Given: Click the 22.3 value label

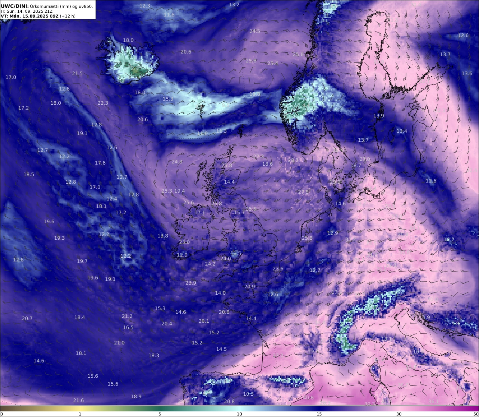Looking at the screenshot, I should tap(103, 103).
